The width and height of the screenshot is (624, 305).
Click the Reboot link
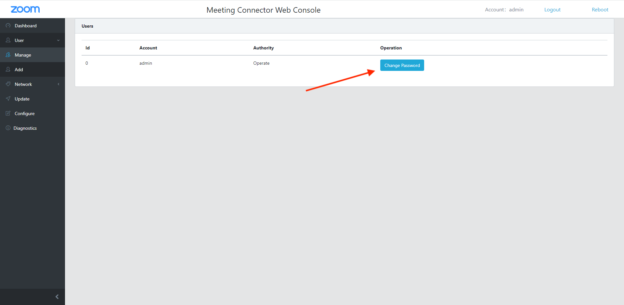pos(600,10)
